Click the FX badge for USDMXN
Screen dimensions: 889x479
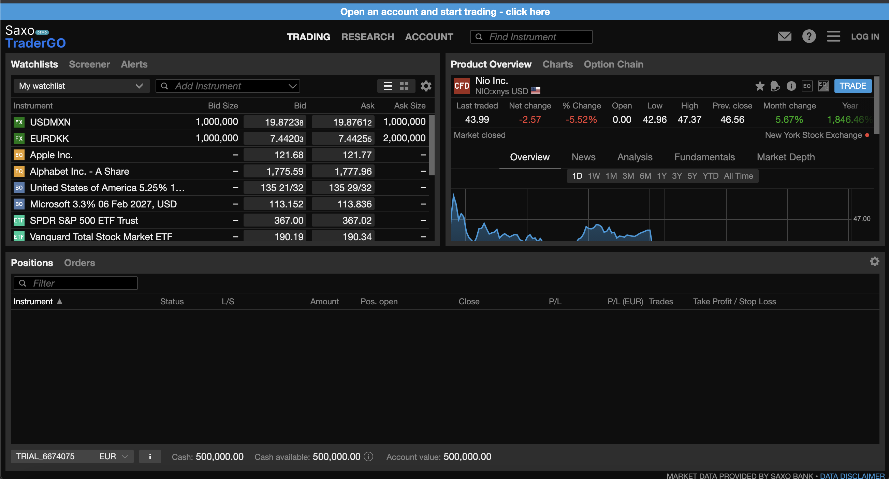click(19, 122)
